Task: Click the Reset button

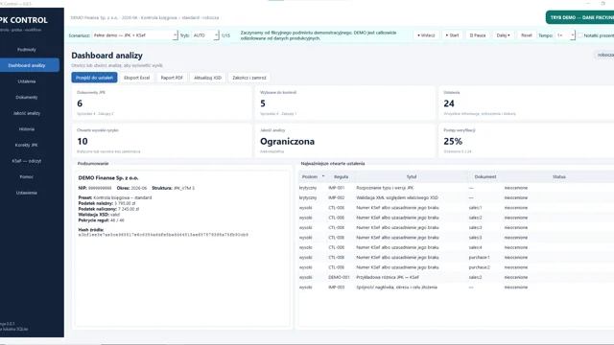Action: [527, 35]
